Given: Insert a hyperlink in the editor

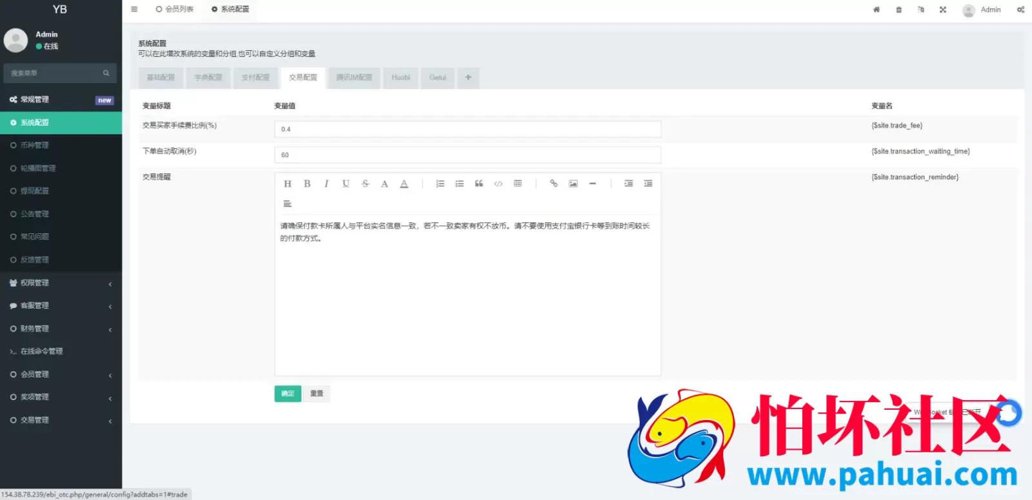Looking at the screenshot, I should click(553, 184).
